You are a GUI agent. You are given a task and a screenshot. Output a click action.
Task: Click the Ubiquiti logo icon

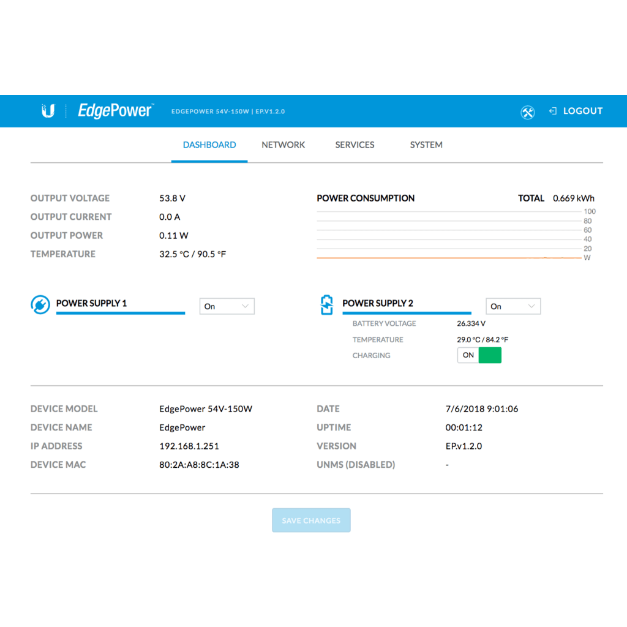coord(48,111)
